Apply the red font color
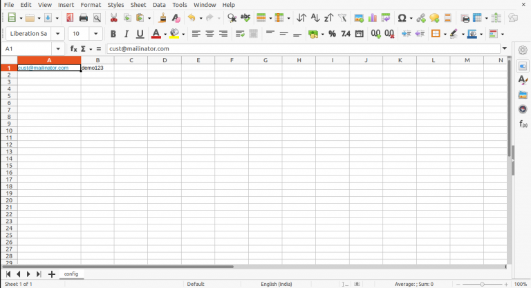The image size is (531, 288). click(x=156, y=34)
